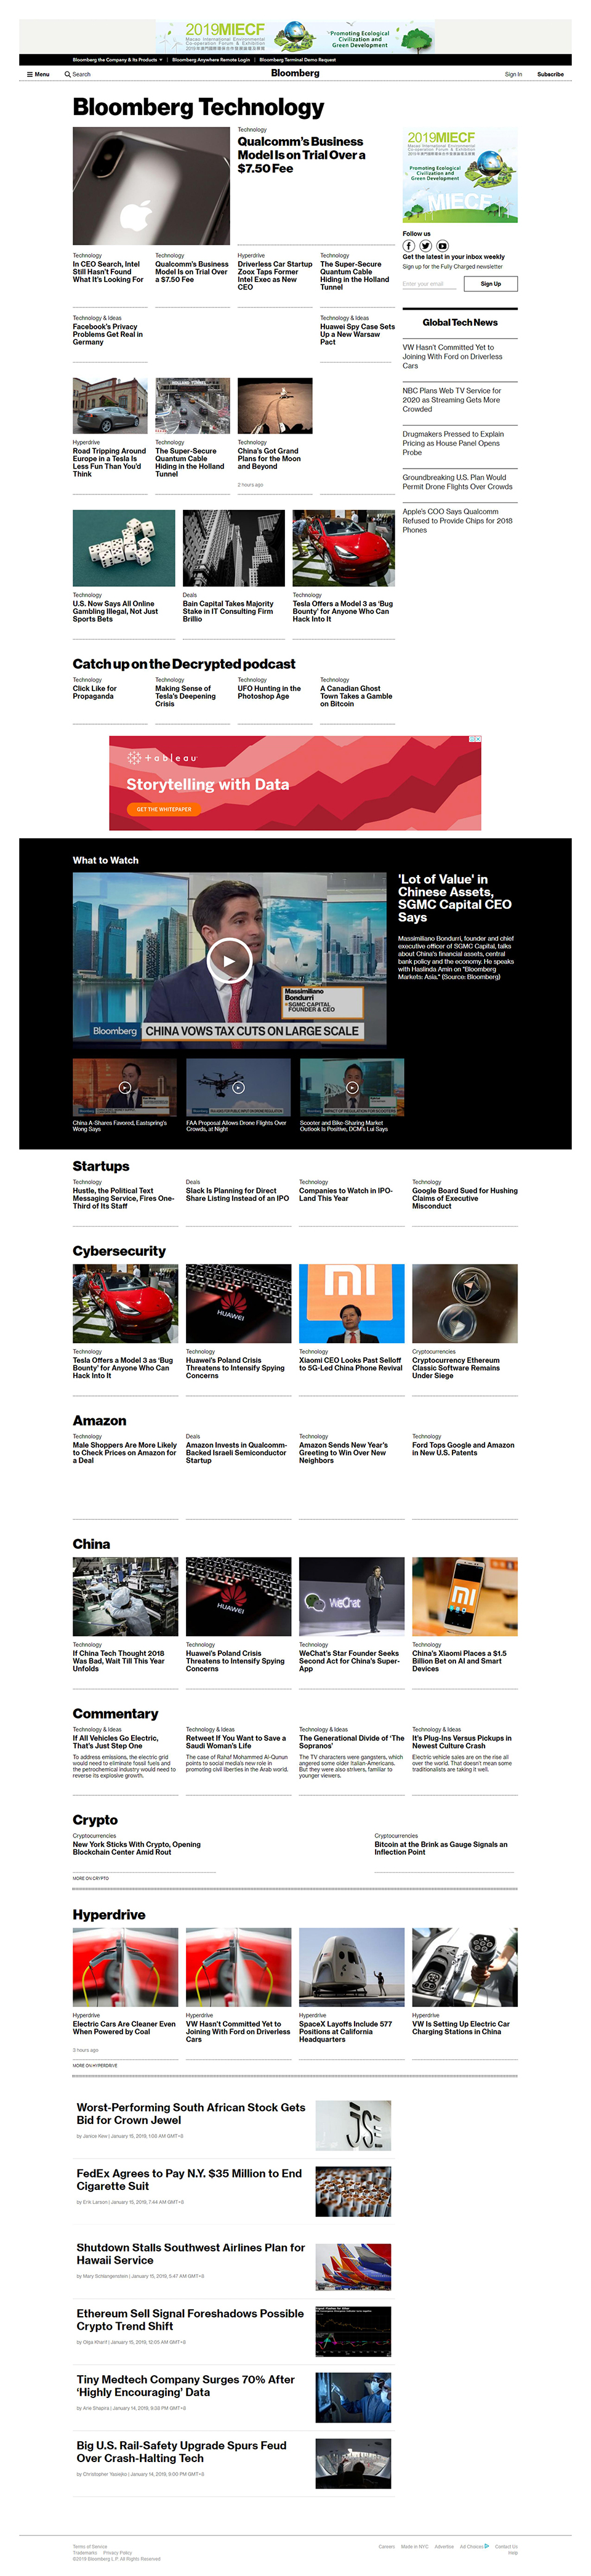Open Worst-Performing South African Stock story
This screenshot has width=591, height=2576.
coord(191,2113)
